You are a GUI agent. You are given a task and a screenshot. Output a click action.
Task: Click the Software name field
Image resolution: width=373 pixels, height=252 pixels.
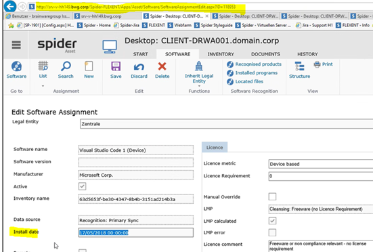click(136, 150)
